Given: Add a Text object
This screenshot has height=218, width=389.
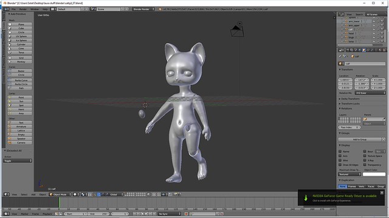Looking at the screenshot, I should tap(19, 122).
